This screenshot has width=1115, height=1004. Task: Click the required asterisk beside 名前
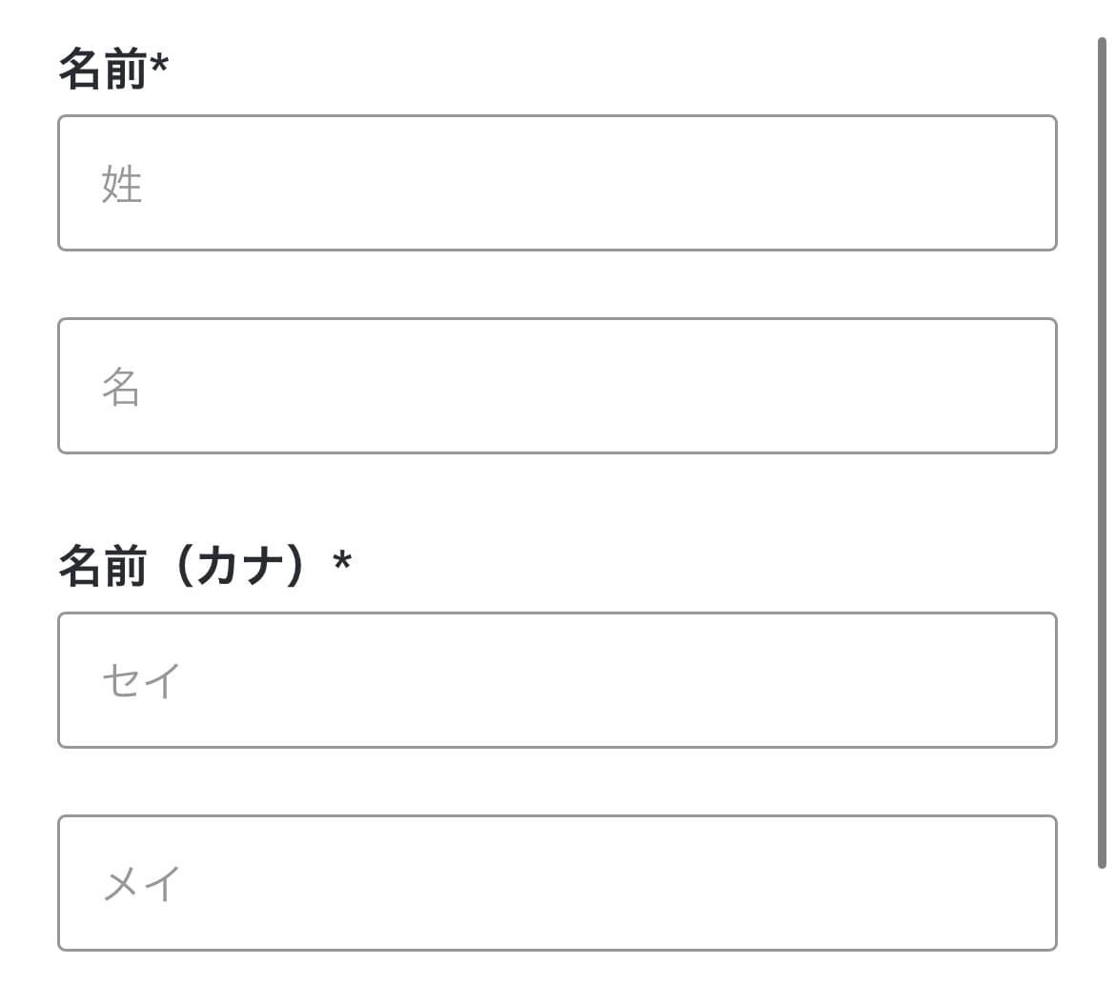(159, 67)
